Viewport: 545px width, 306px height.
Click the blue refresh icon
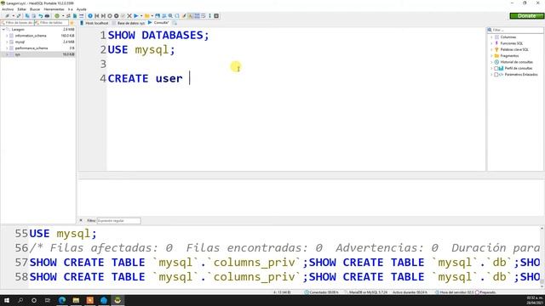coord(90,16)
